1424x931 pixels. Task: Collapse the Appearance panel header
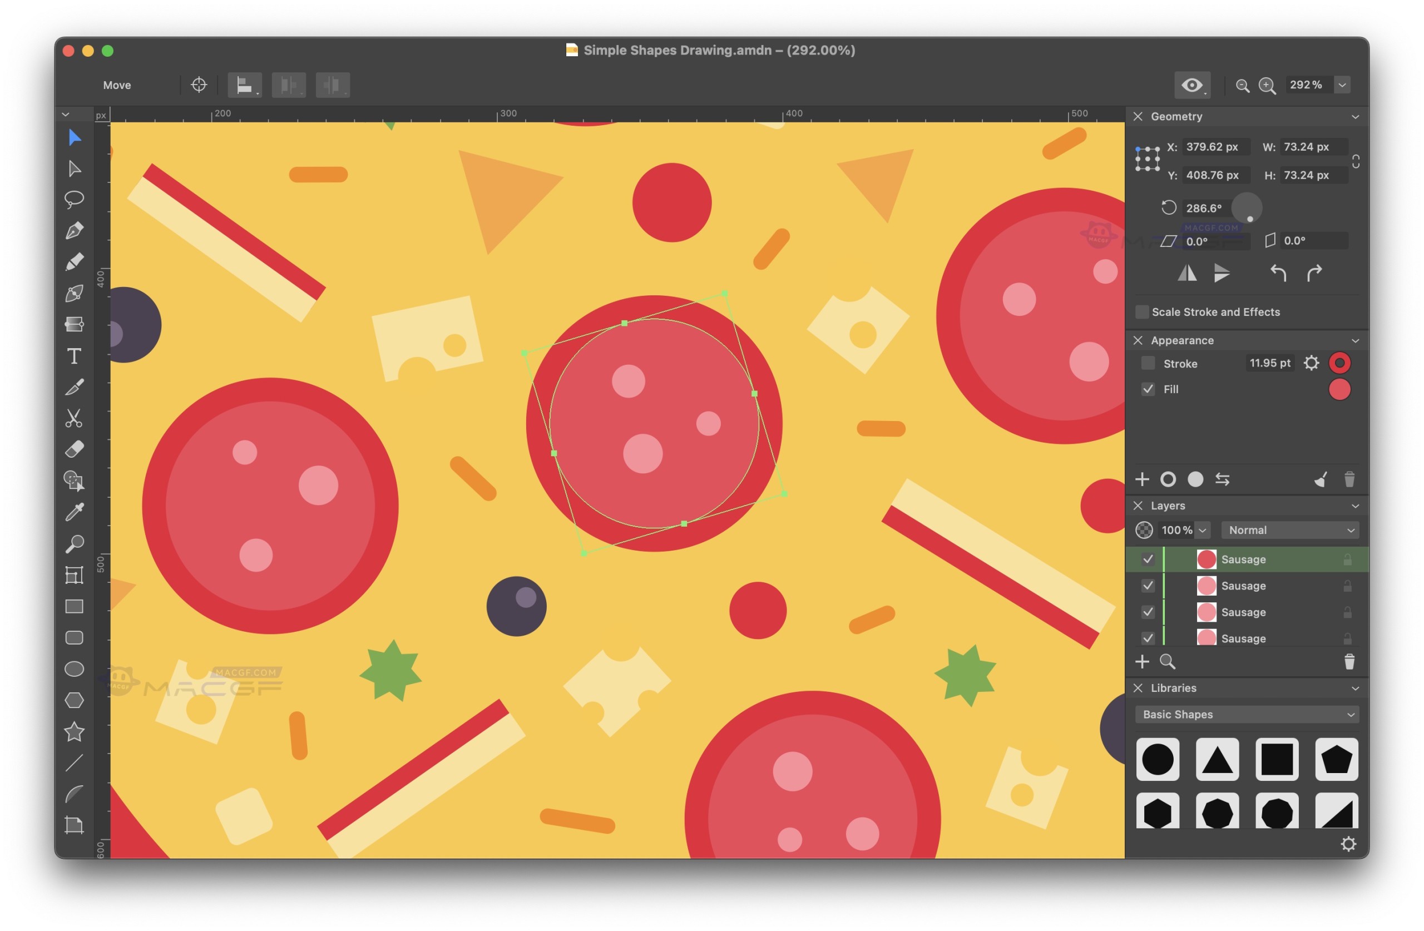[x=1355, y=340]
